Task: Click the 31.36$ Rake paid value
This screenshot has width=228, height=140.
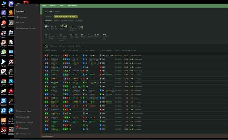Action: (x=97, y=35)
